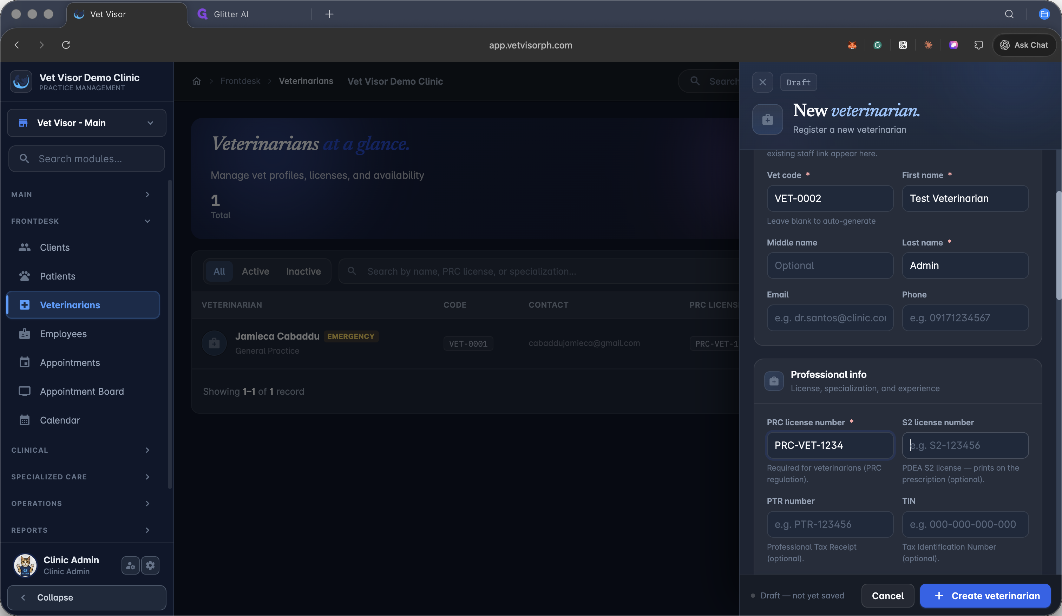This screenshot has height=616, width=1062.
Task: Focus the Search modules field
Action: pos(87,158)
